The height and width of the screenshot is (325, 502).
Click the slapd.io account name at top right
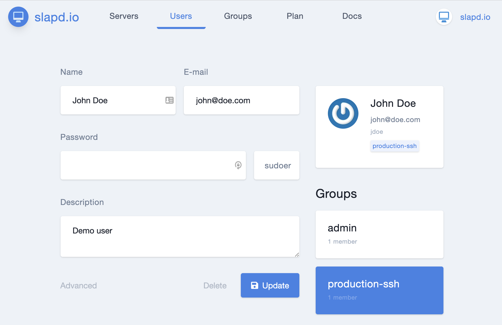click(x=475, y=17)
